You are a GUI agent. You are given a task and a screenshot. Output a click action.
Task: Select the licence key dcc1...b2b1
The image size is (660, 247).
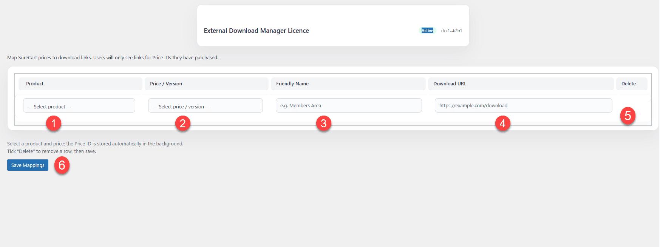coord(451,31)
